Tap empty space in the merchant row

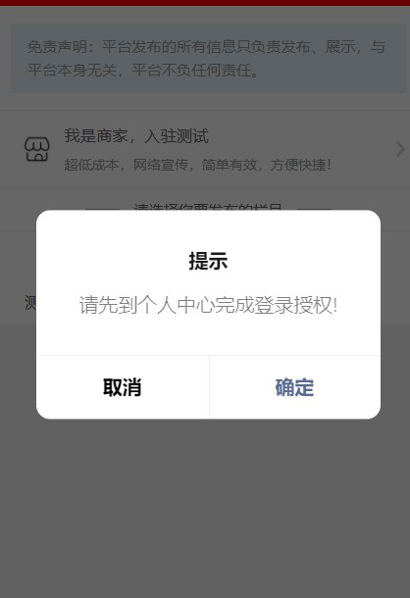click(x=363, y=149)
